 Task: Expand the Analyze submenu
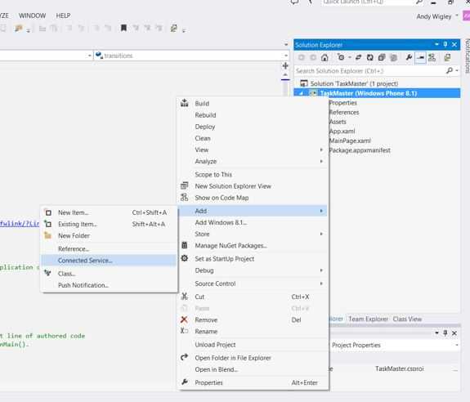click(253, 161)
